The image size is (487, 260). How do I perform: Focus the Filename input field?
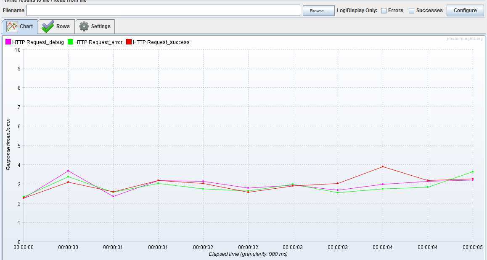pos(163,10)
